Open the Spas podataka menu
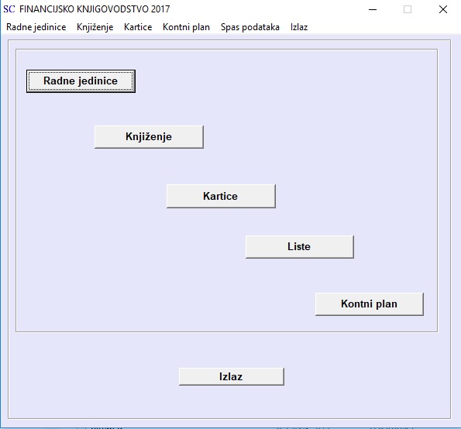The image size is (461, 429). point(250,27)
